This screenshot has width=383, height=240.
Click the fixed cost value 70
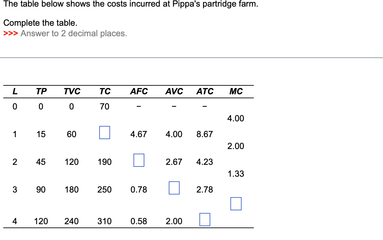point(104,106)
